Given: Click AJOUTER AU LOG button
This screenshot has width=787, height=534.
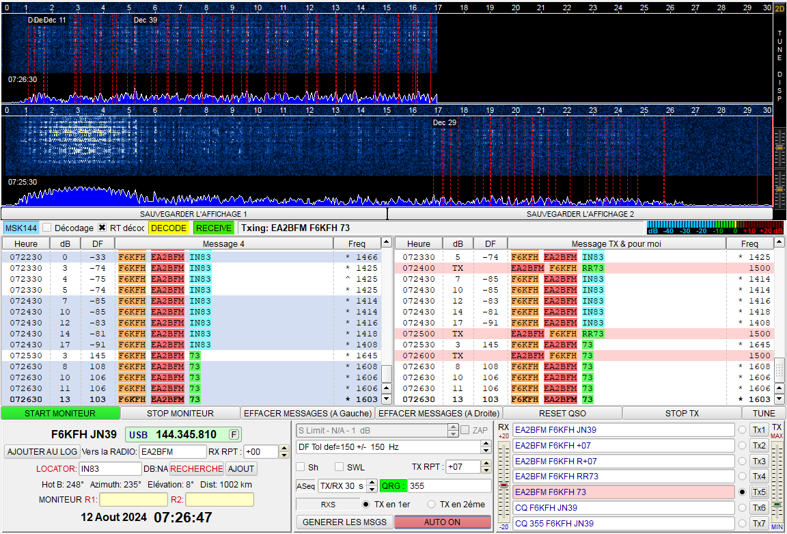Looking at the screenshot, I should [42, 451].
